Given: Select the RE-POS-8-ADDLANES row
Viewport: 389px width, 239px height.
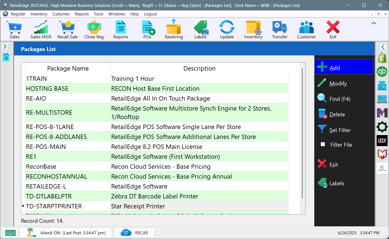Looking at the screenshot, I should click(157, 137).
